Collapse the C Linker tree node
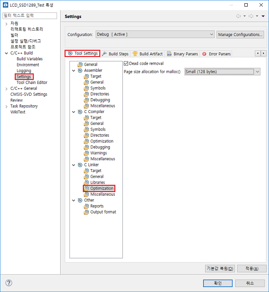The height and width of the screenshot is (292, 269). pos(74,165)
